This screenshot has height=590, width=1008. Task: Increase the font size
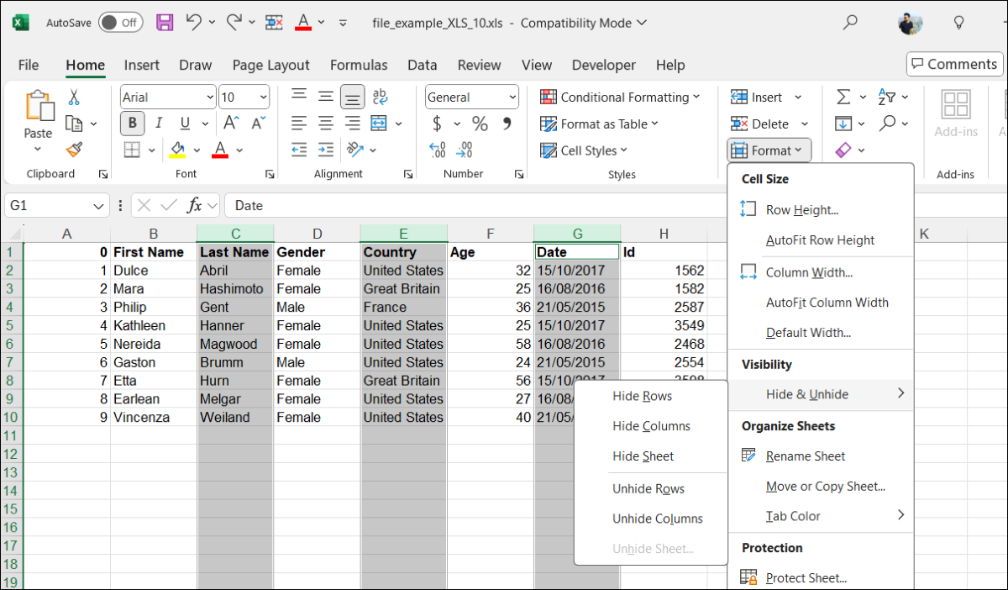coord(230,124)
